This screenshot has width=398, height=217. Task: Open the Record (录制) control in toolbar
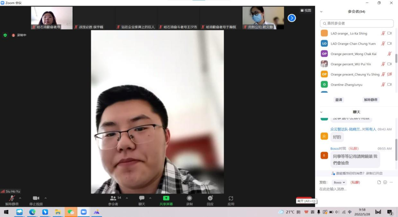tap(189, 198)
